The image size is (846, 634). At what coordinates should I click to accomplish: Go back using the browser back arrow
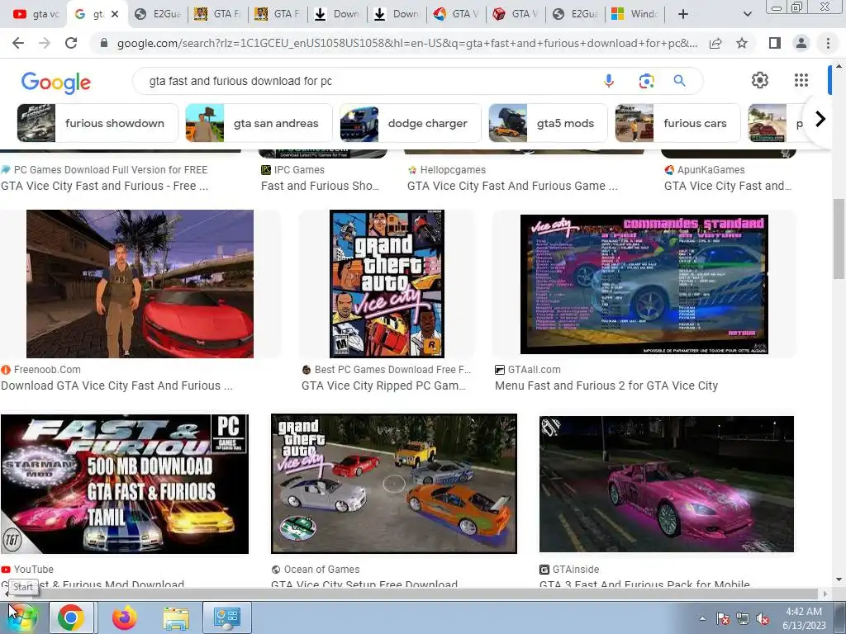[x=18, y=43]
